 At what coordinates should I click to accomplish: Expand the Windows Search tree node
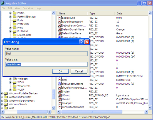tap(2, 104)
